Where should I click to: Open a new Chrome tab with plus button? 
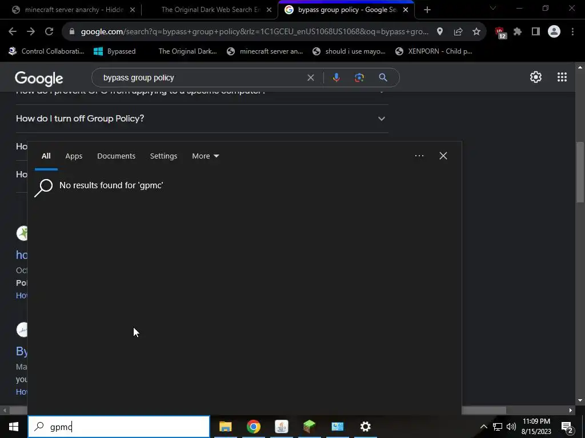click(x=427, y=10)
